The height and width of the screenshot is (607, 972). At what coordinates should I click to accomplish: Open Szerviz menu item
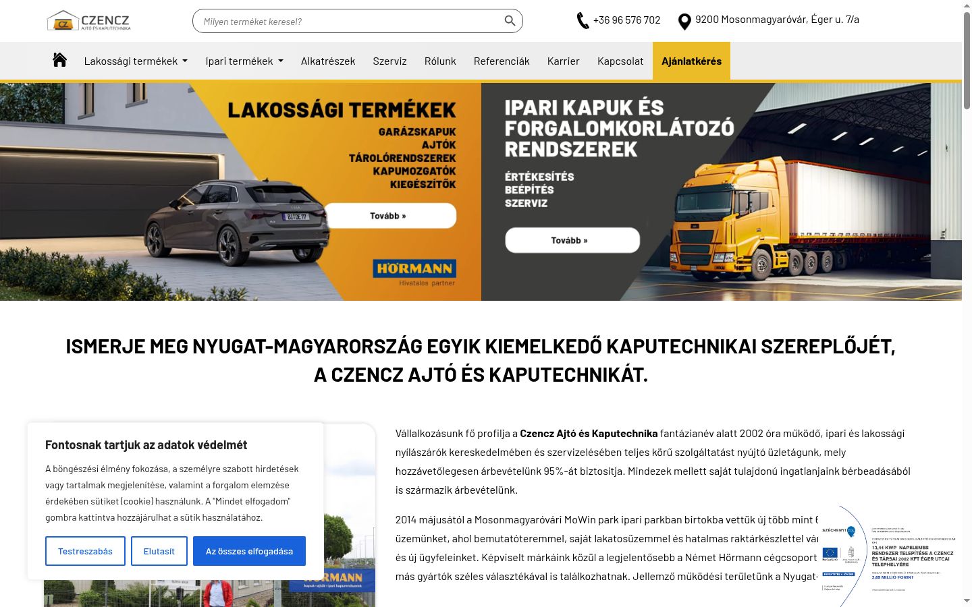pos(390,61)
